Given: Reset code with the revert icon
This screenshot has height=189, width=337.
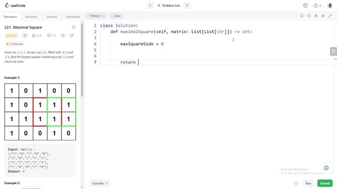Looking at the screenshot, I should (x=309, y=16).
